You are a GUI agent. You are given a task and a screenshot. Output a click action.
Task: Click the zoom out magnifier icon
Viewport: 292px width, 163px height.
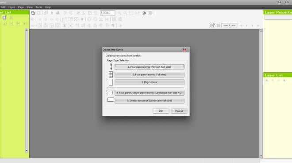click(x=125, y=13)
